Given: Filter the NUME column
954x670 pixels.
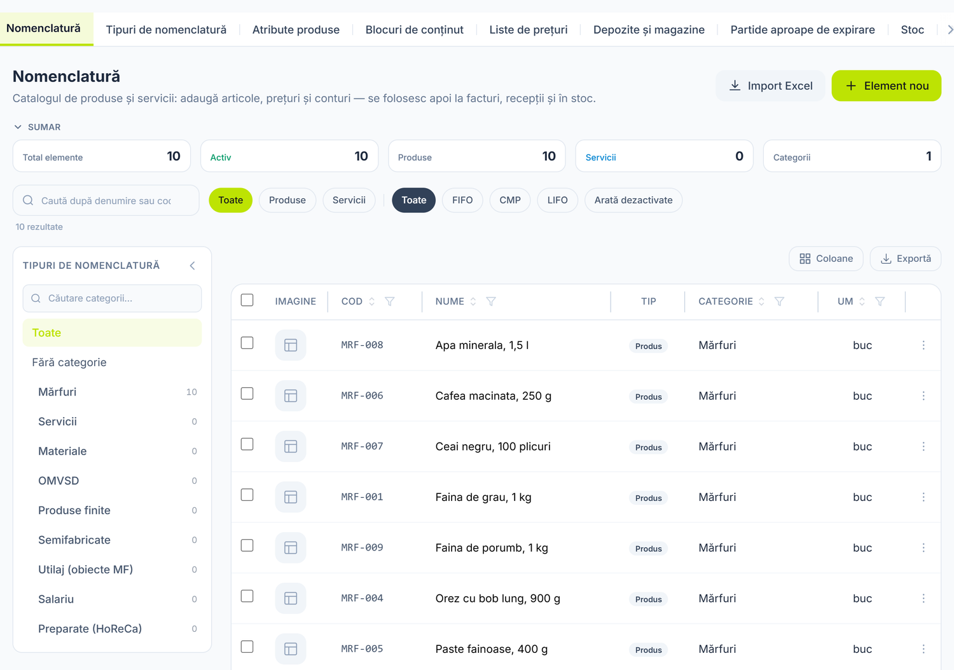Looking at the screenshot, I should click(491, 301).
